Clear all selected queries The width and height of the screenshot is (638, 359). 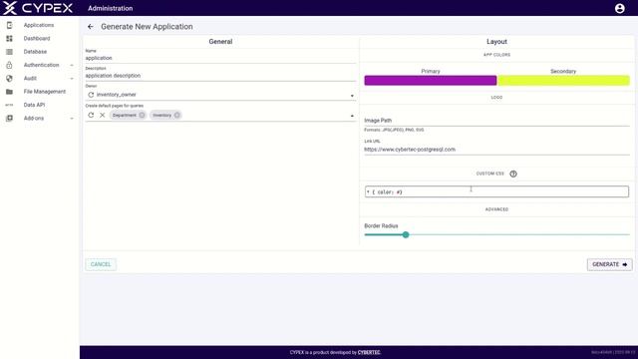[102, 116]
